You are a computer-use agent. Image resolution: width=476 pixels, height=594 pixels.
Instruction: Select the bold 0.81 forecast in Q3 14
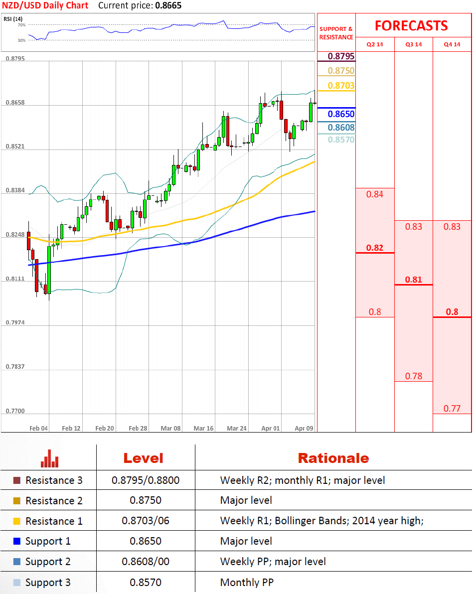click(413, 280)
